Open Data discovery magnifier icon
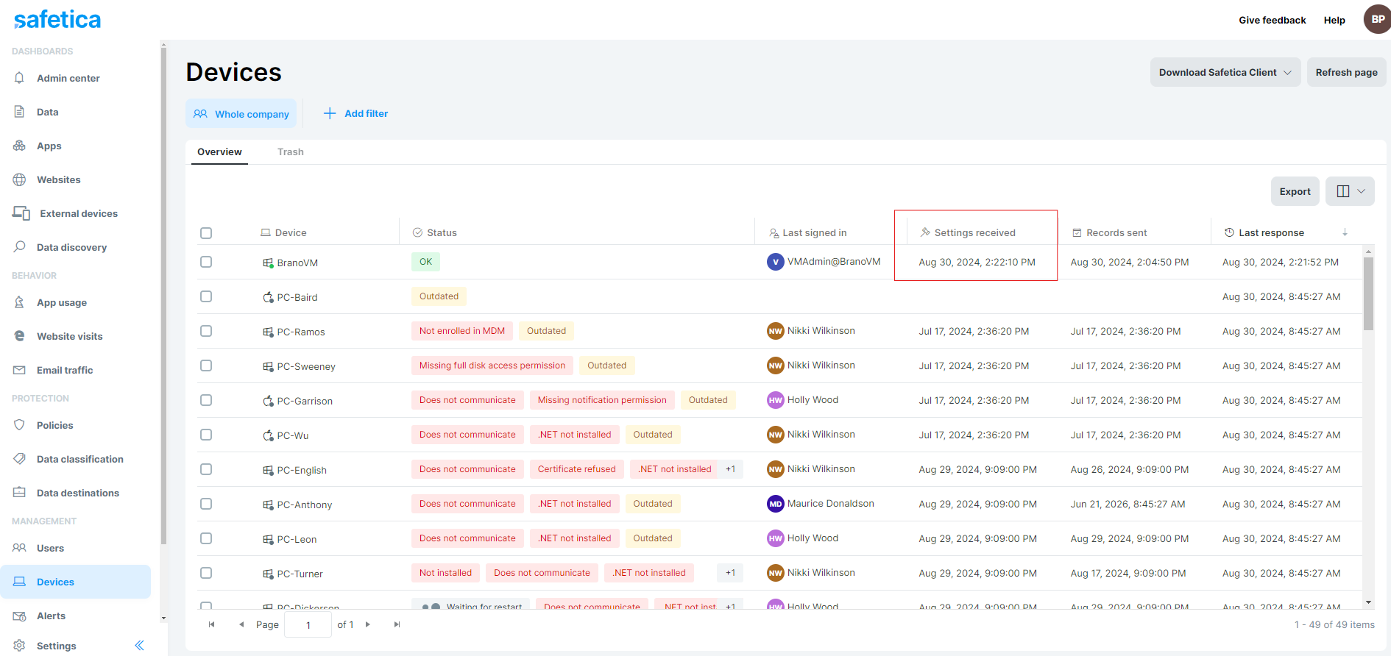 tap(19, 247)
